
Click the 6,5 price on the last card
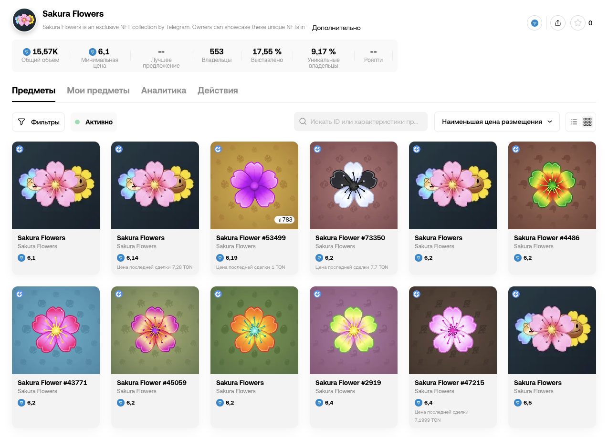[527, 403]
